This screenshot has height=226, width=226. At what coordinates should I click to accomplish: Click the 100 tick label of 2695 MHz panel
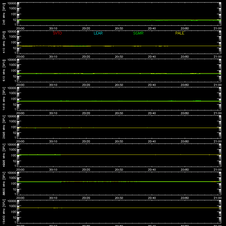(13, 127)
